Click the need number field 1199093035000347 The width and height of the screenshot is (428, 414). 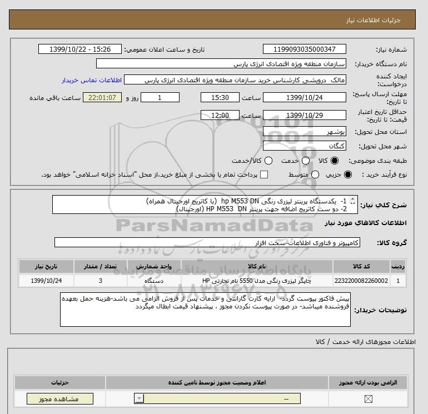(x=305, y=49)
